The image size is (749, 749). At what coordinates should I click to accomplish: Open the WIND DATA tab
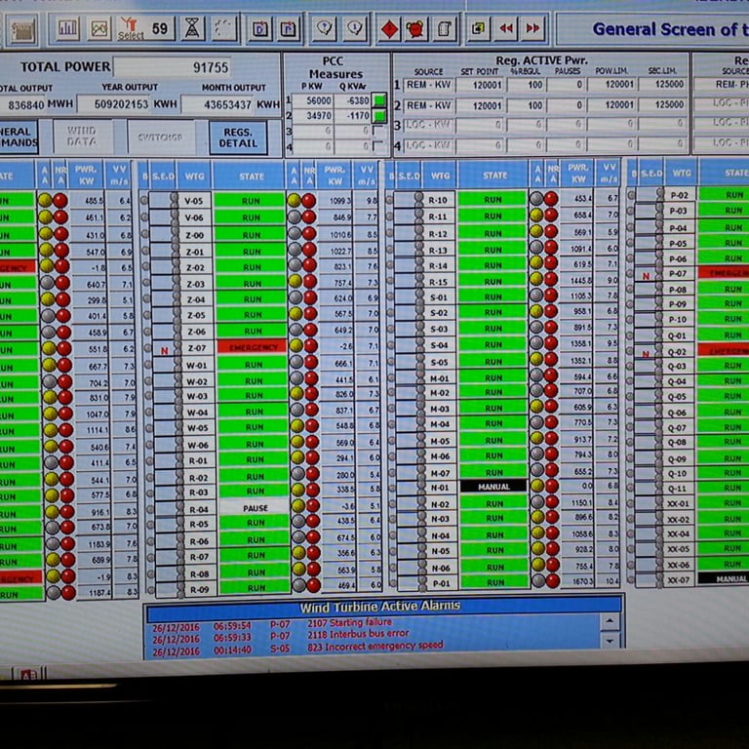coord(82,137)
